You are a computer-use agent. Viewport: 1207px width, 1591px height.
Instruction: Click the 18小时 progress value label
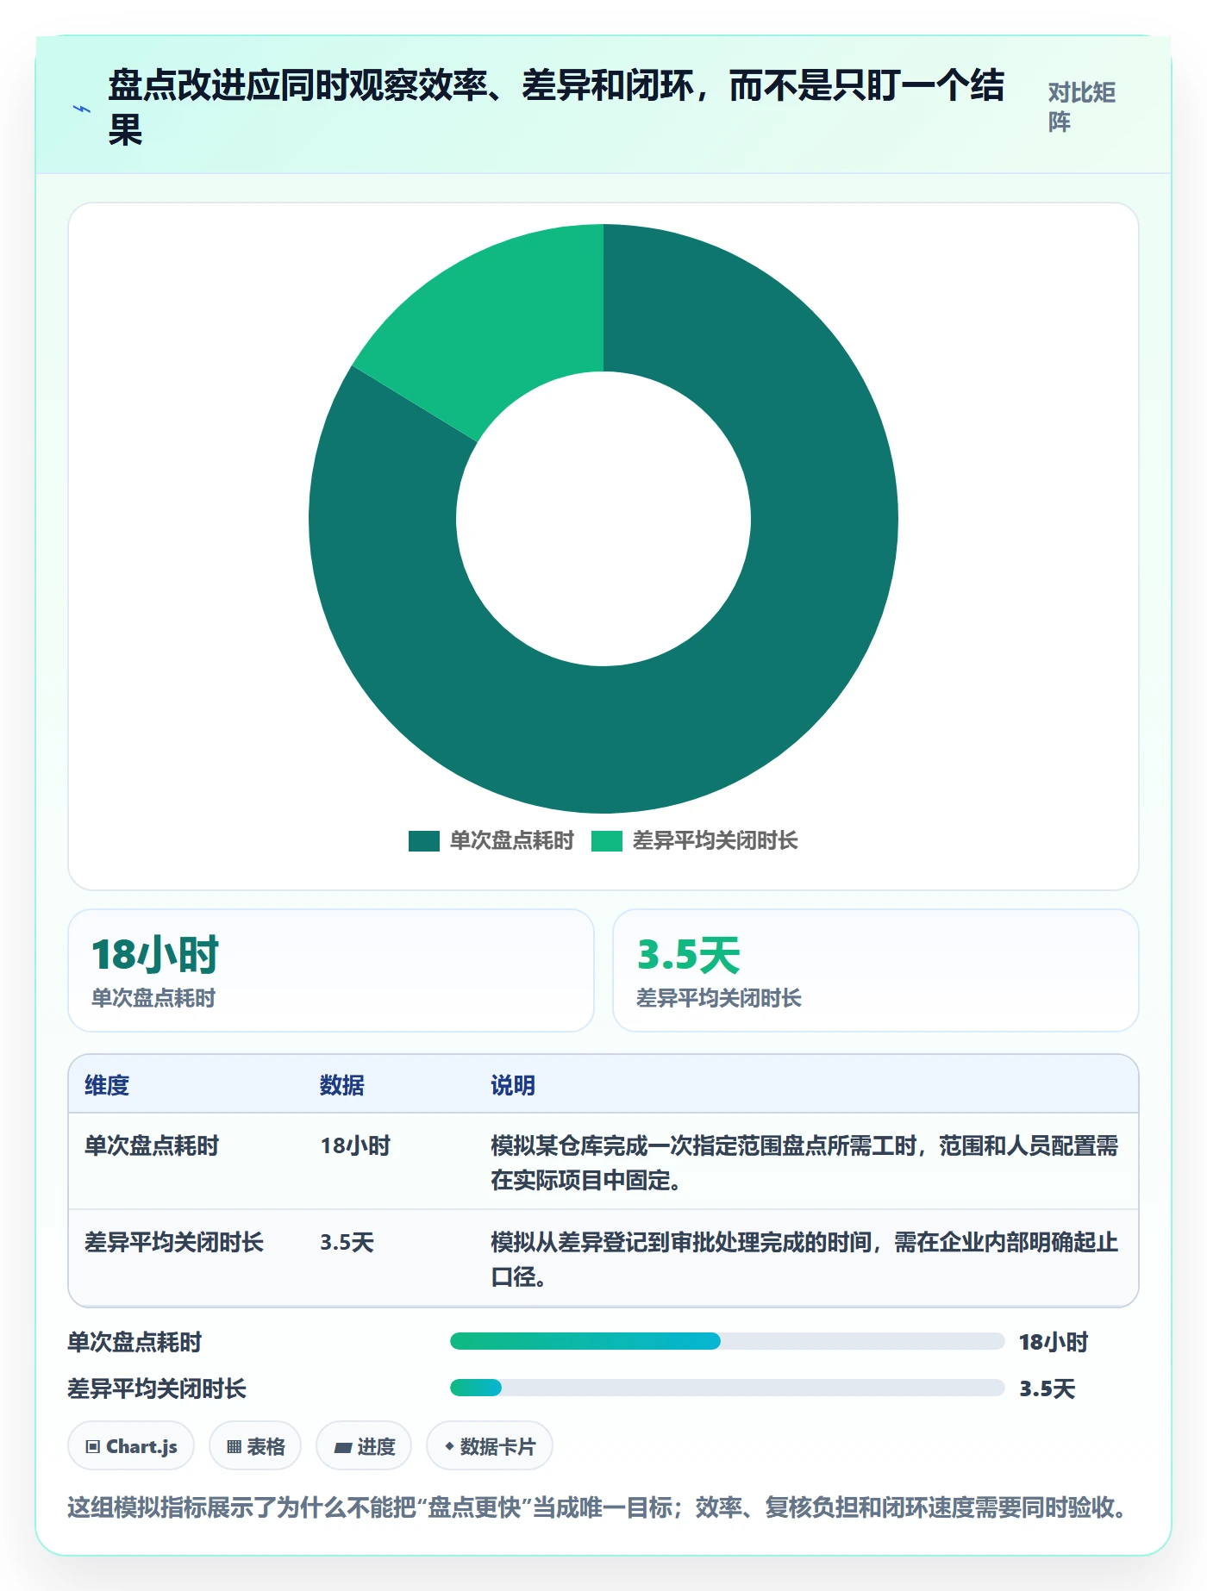point(1054,1342)
